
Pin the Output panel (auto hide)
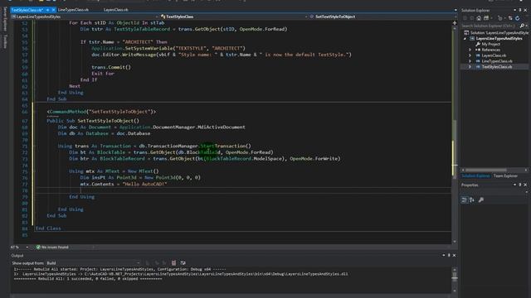[x=449, y=256]
